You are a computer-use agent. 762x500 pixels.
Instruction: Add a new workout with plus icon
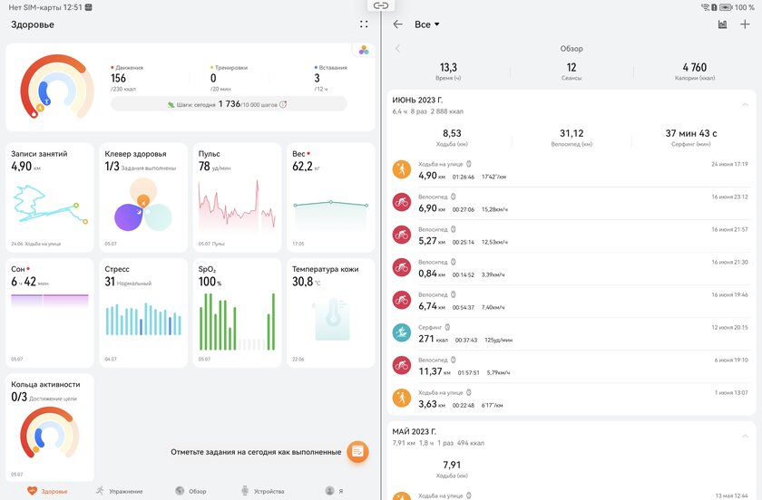745,24
